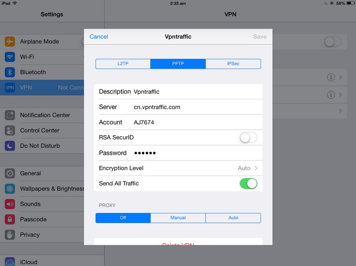
Task: Tap the iCloud icon
Action: pos(10,262)
